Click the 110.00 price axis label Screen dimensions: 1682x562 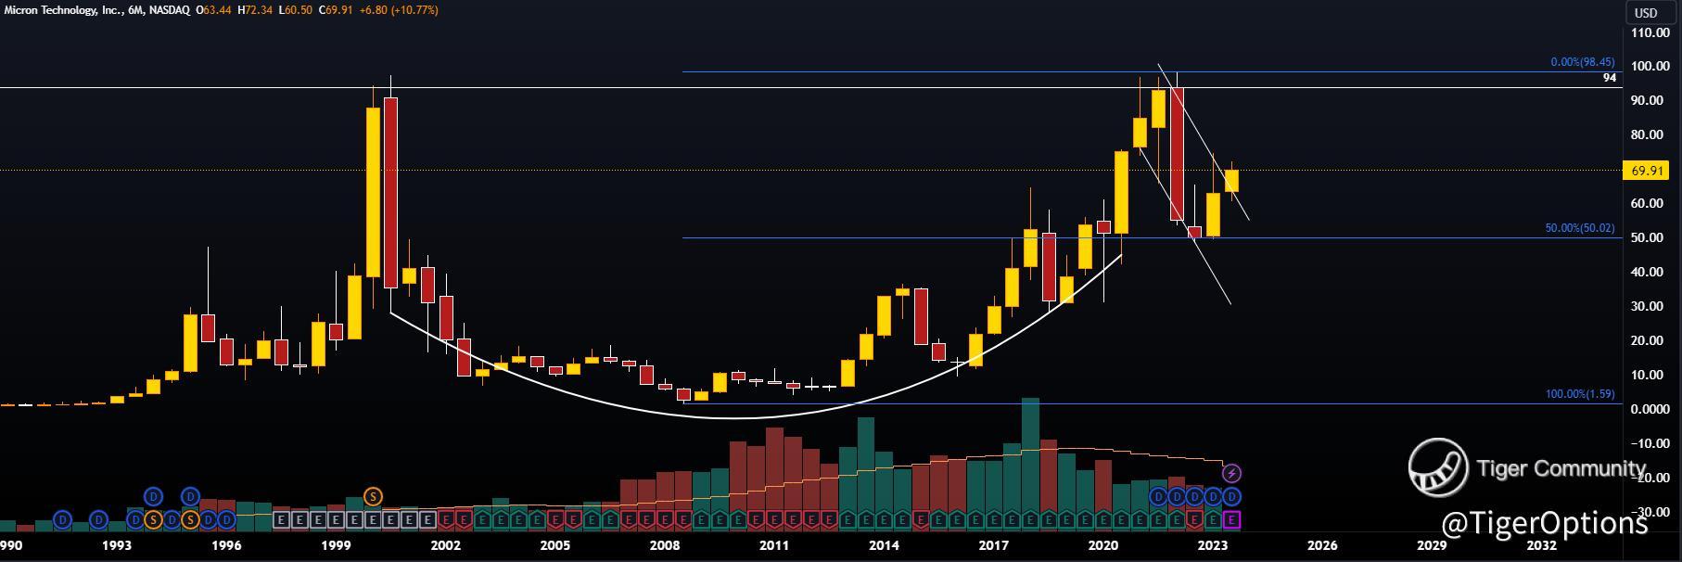point(1650,32)
